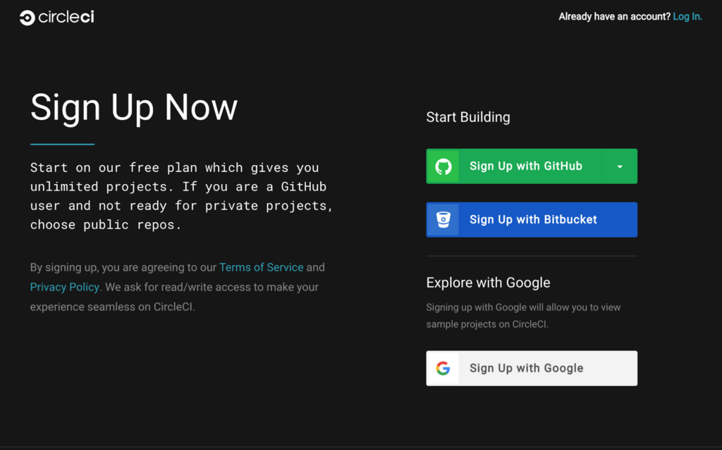Click the circleci wordmark text
The width and height of the screenshot is (722, 450).
[66, 17]
